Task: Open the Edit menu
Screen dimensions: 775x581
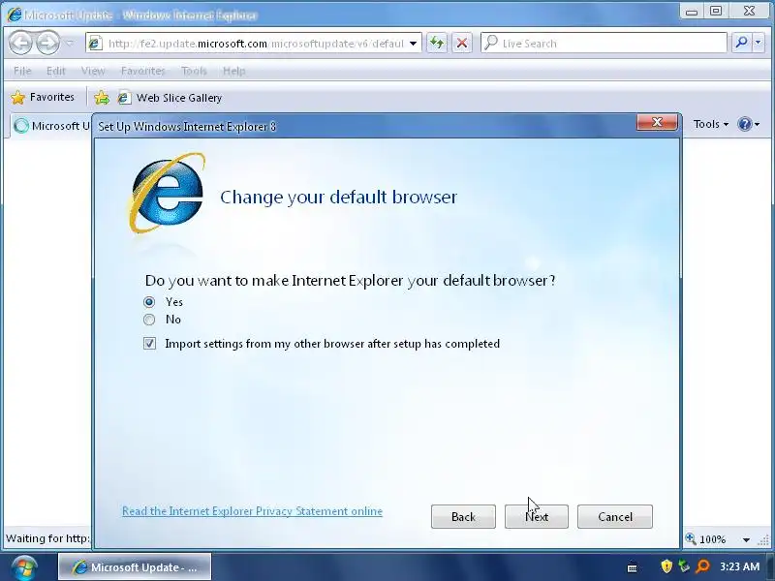Action: pos(56,71)
